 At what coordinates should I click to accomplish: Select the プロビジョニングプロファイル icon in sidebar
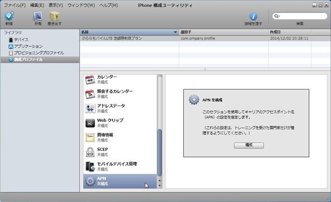[11, 53]
